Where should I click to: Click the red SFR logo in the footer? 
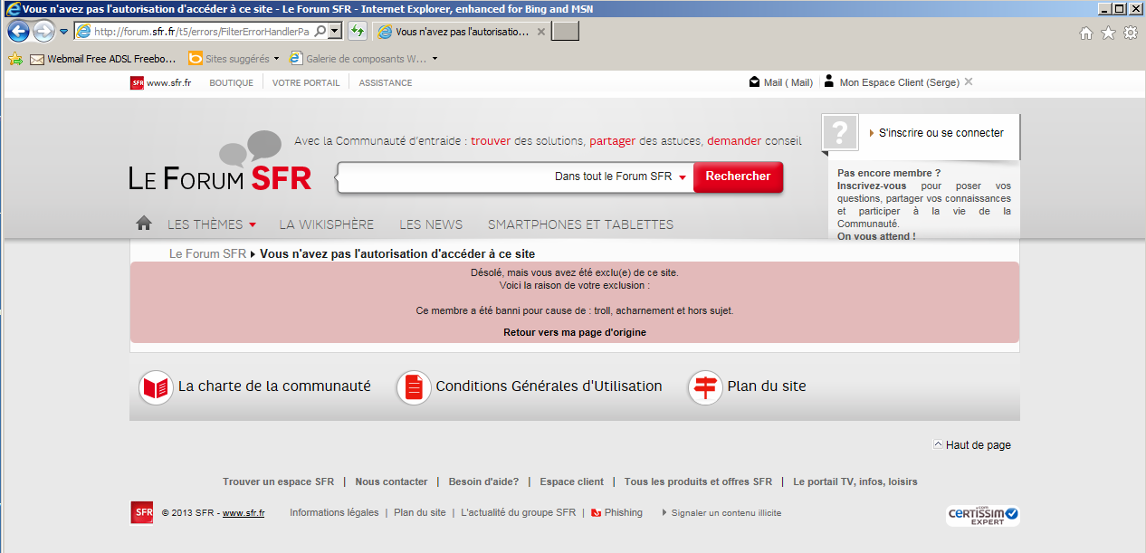coord(142,512)
